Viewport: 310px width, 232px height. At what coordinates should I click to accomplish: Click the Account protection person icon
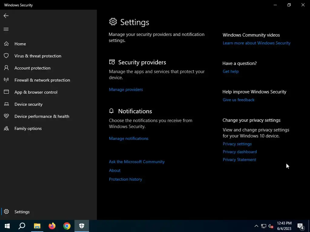(6, 68)
